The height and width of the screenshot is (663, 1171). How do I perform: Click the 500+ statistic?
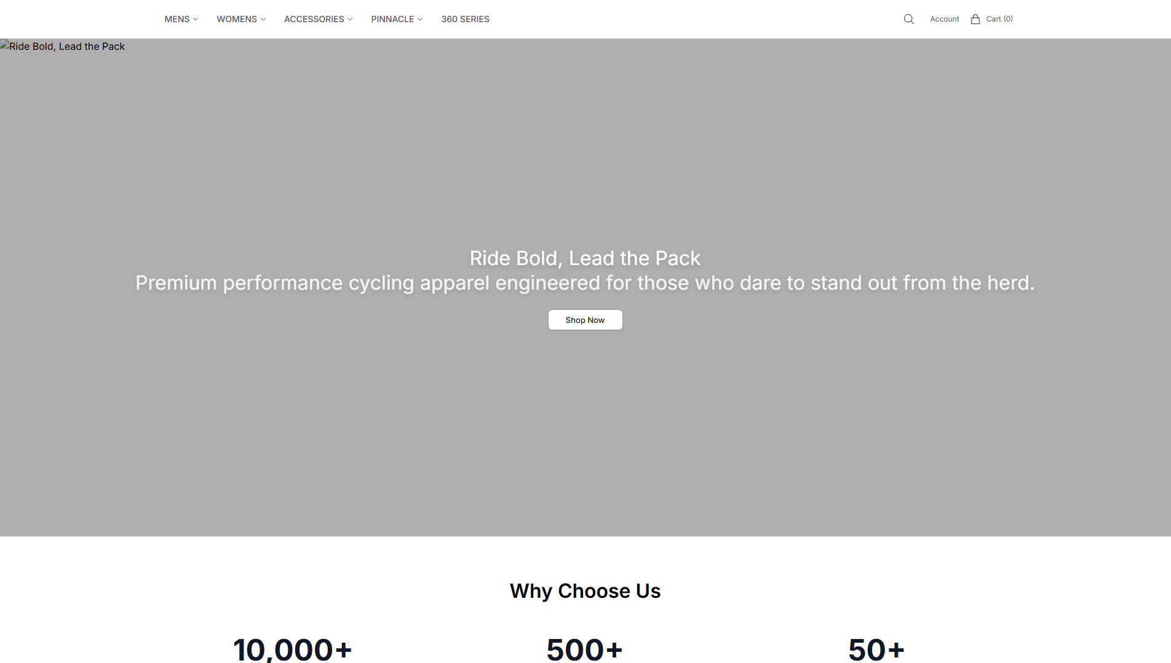[585, 649]
